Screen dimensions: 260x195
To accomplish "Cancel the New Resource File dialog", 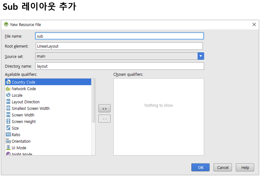I will click(x=223, y=167).
